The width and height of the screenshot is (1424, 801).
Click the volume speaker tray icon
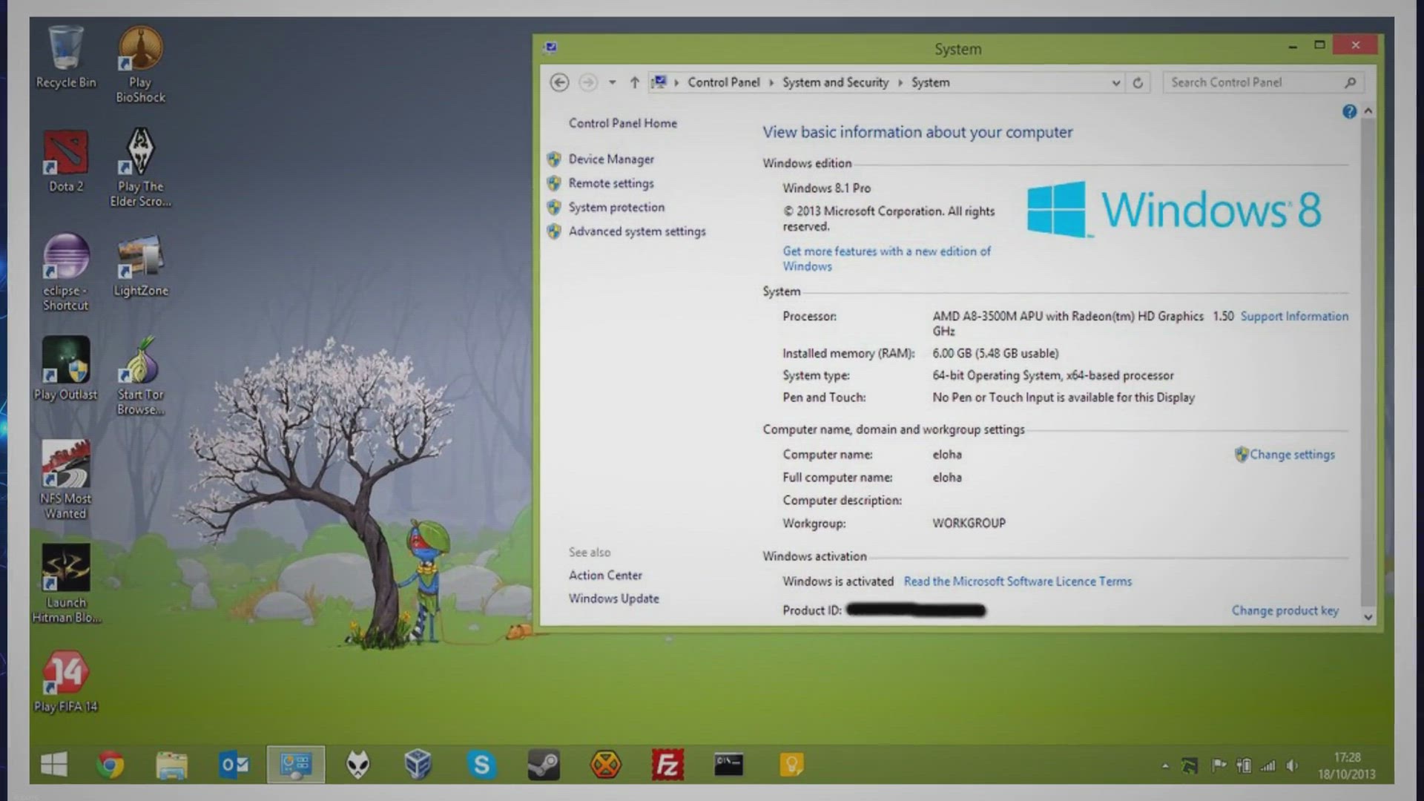1293,765
